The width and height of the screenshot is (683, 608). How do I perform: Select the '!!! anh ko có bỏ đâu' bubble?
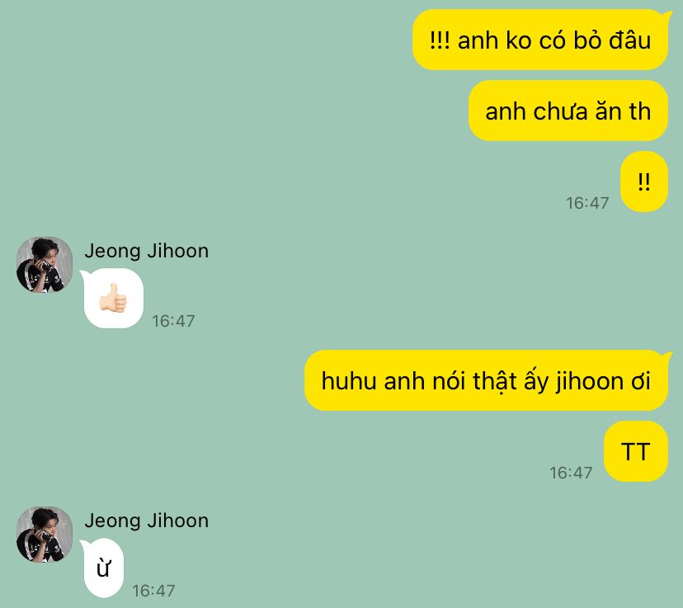click(540, 40)
